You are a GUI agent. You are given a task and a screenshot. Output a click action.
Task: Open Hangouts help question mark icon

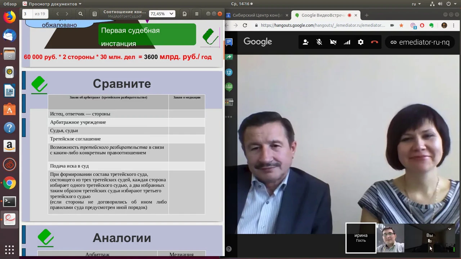click(x=229, y=249)
